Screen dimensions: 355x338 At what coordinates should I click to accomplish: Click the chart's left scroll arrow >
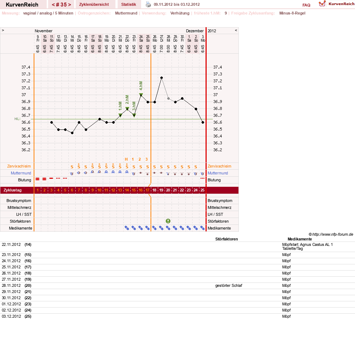(x=3, y=30)
